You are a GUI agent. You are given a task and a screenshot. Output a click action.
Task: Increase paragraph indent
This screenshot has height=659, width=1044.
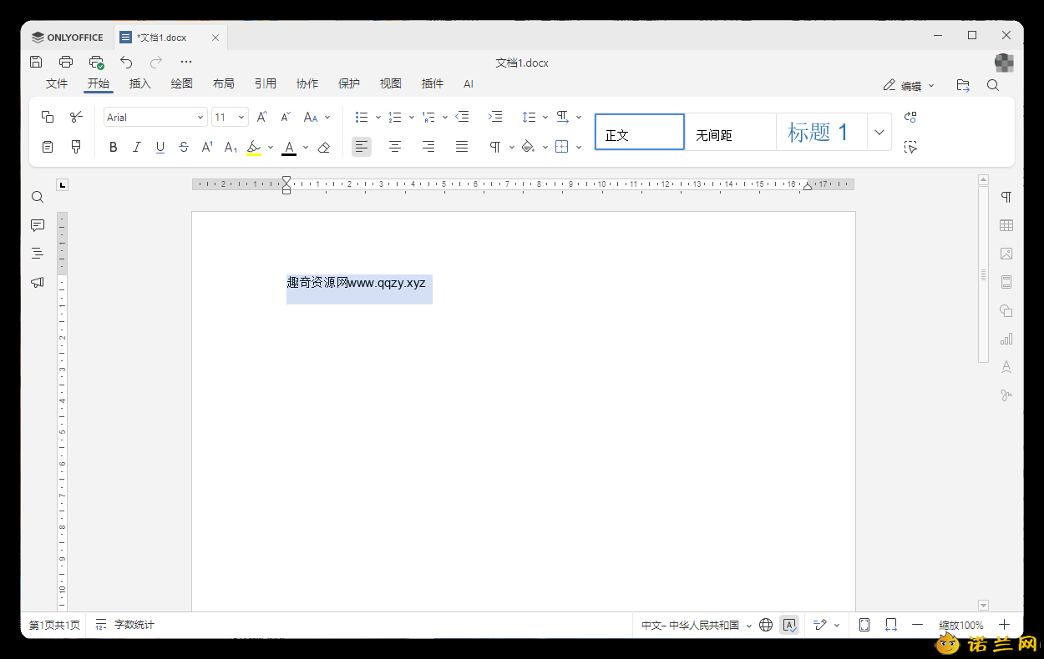(x=495, y=117)
